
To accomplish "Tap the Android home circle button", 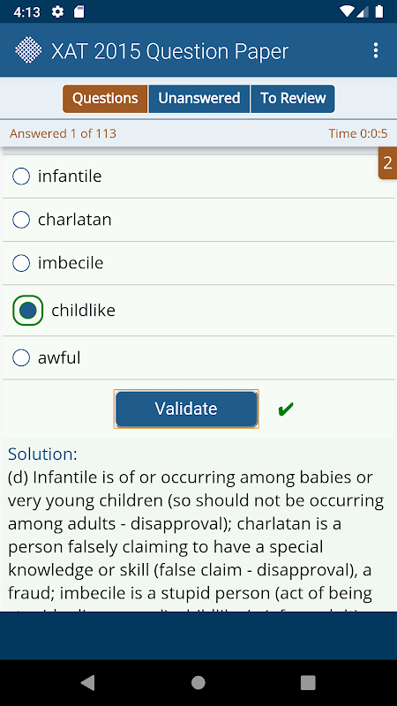I will coord(198,682).
